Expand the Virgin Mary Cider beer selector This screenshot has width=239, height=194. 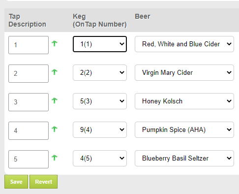pos(184,72)
